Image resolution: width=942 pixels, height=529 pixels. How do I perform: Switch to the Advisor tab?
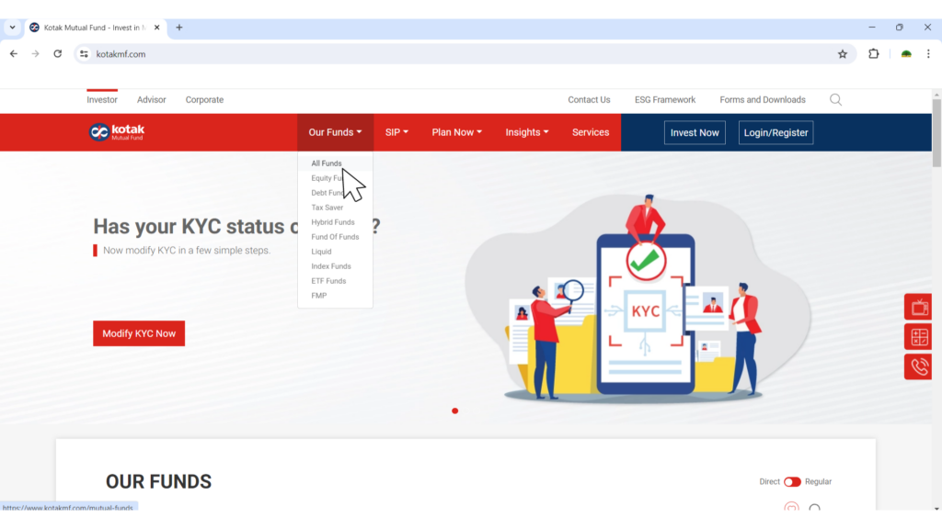pyautogui.click(x=152, y=99)
